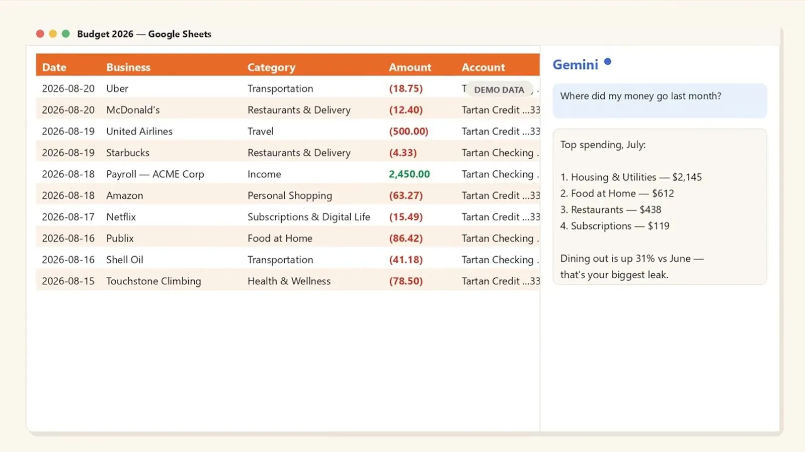Click the Food at Home — $612 line
The height and width of the screenshot is (452, 805).
point(617,193)
